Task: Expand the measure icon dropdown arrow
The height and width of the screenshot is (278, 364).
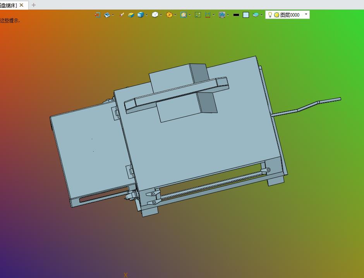Action: (x=214, y=15)
